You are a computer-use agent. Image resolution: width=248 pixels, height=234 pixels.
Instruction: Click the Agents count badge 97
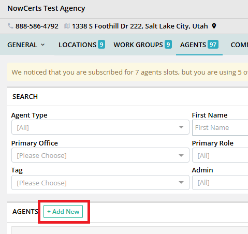[x=213, y=45]
